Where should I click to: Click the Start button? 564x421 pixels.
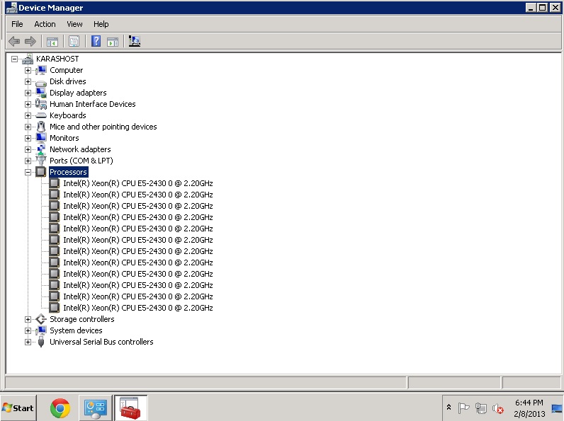[x=18, y=408]
